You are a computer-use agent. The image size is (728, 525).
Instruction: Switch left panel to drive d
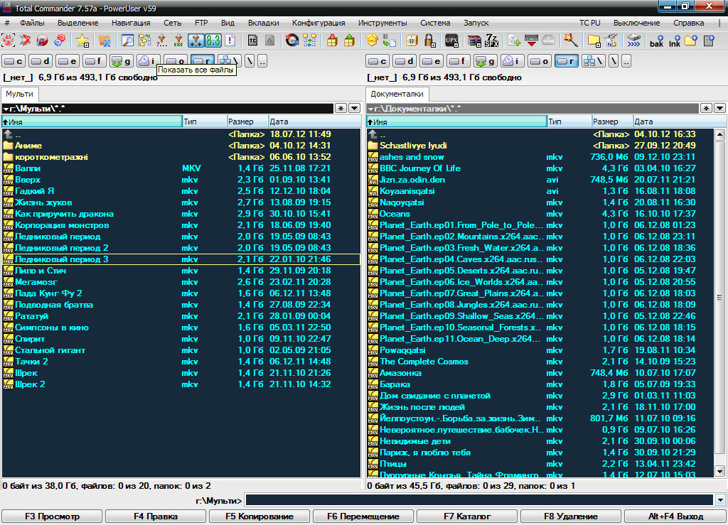pyautogui.click(x=41, y=61)
